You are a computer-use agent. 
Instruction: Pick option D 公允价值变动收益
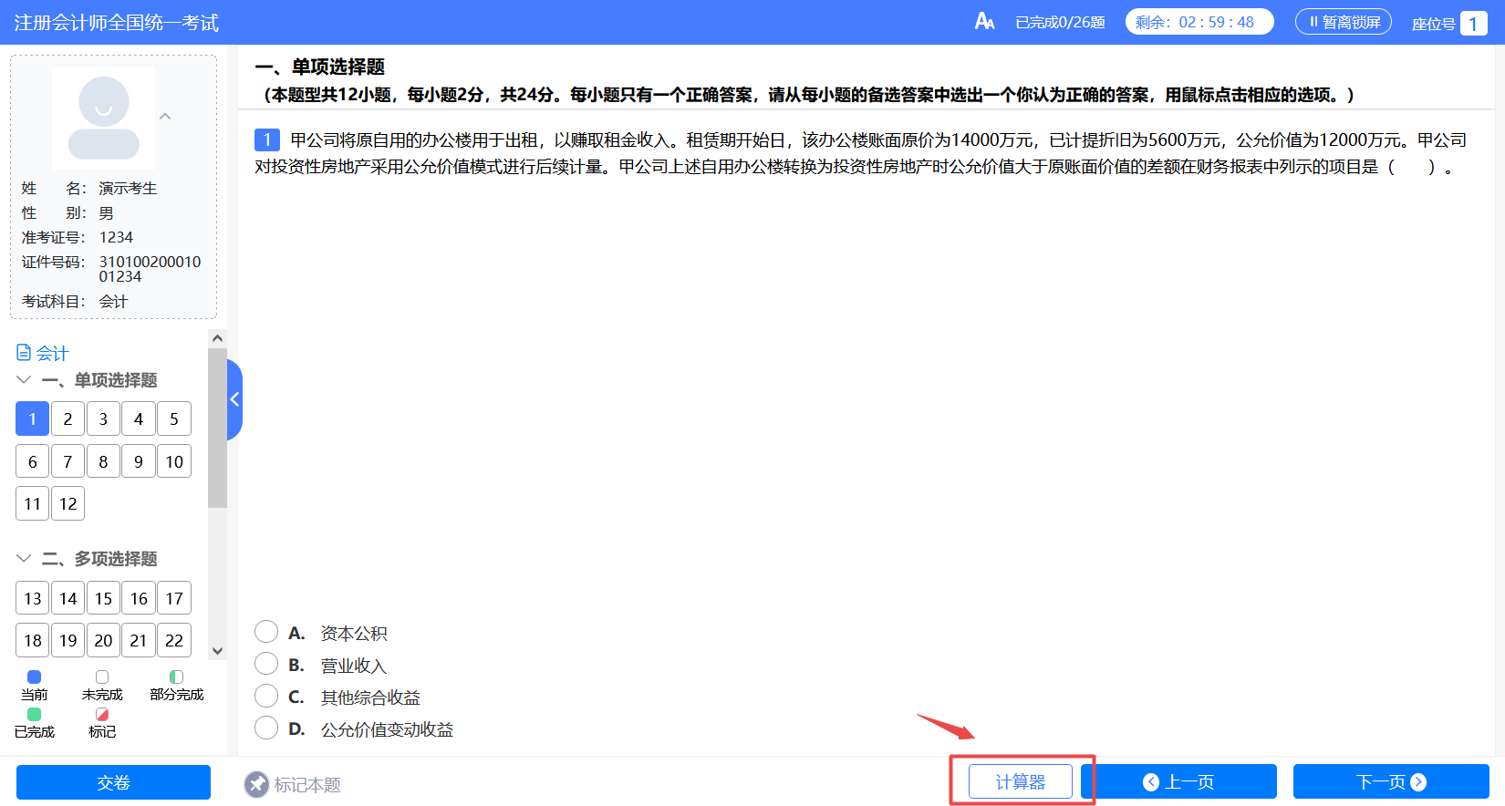pyautogui.click(x=266, y=728)
